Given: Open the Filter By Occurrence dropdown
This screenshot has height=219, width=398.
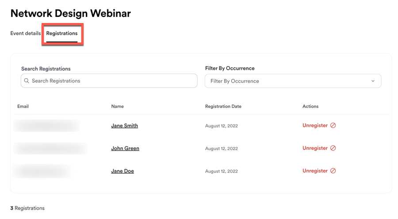Looking at the screenshot, I should tap(292, 81).
